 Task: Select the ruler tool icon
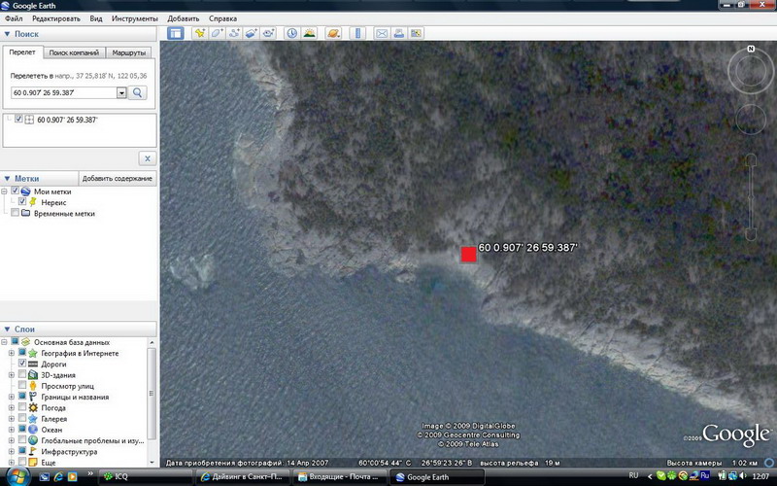pyautogui.click(x=356, y=33)
